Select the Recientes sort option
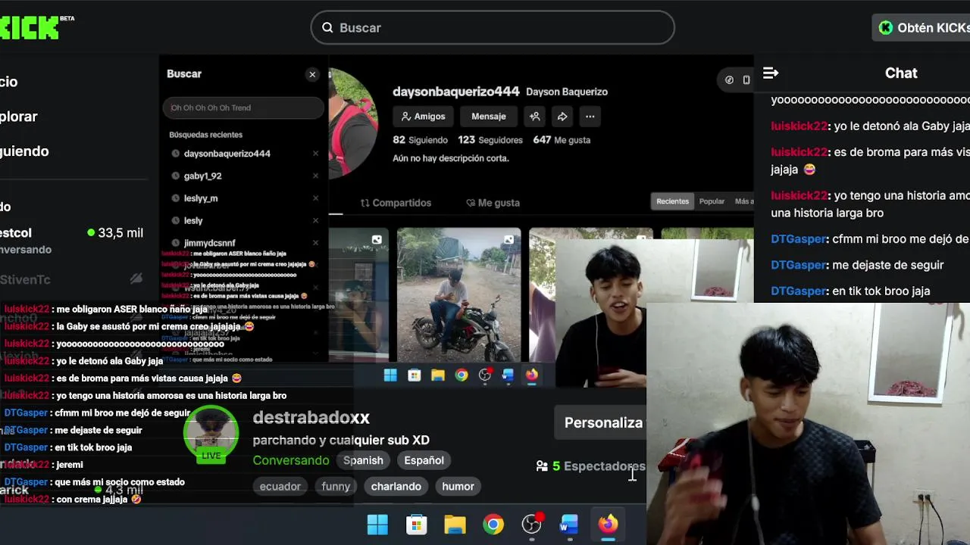This screenshot has width=970, height=545. [672, 201]
